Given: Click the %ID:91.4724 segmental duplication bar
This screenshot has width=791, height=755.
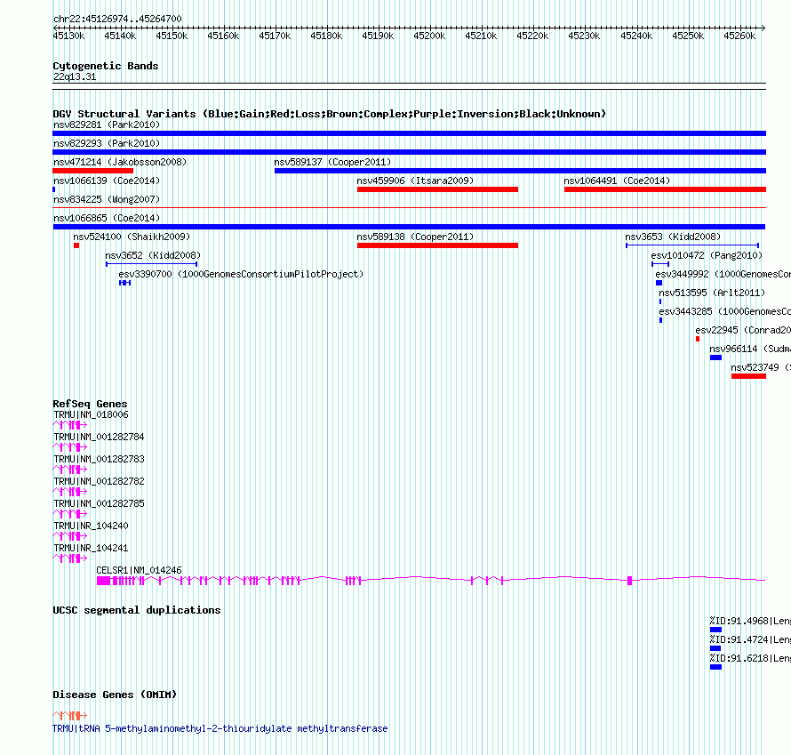Looking at the screenshot, I should click(x=715, y=648).
